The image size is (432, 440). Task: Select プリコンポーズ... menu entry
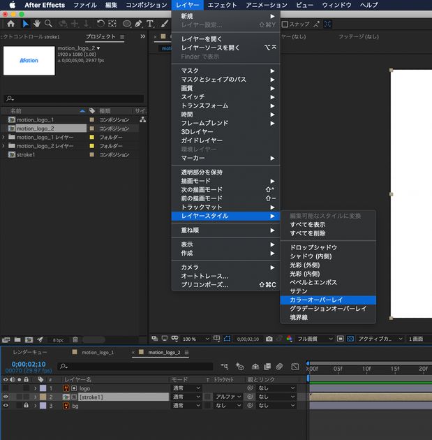point(225,285)
